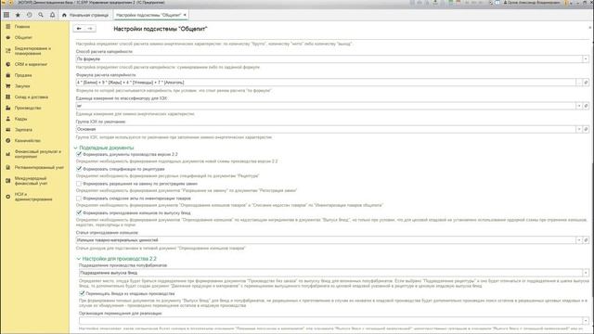Go back with the left arrow button
This screenshot has width=594, height=334.
[x=79, y=29]
